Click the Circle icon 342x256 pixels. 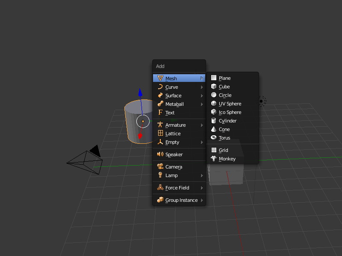click(214, 95)
